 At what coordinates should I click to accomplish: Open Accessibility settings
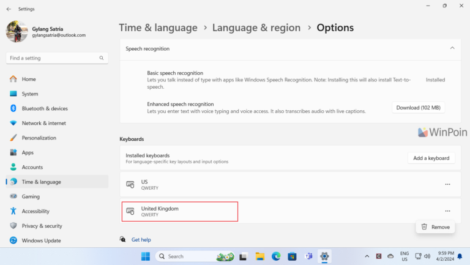[x=57, y=211]
